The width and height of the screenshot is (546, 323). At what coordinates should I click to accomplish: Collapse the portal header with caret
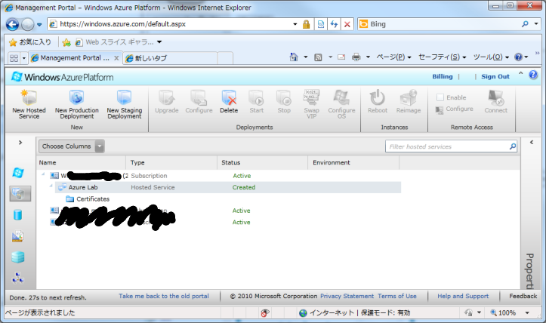tap(520, 73)
